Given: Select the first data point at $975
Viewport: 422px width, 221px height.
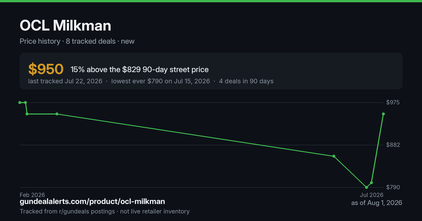Looking at the screenshot, I should coord(20,102).
